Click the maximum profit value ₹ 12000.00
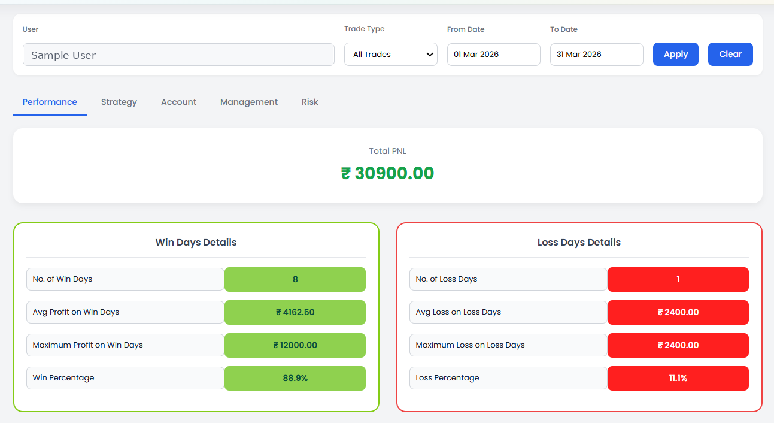The height and width of the screenshot is (423, 774). click(x=295, y=345)
